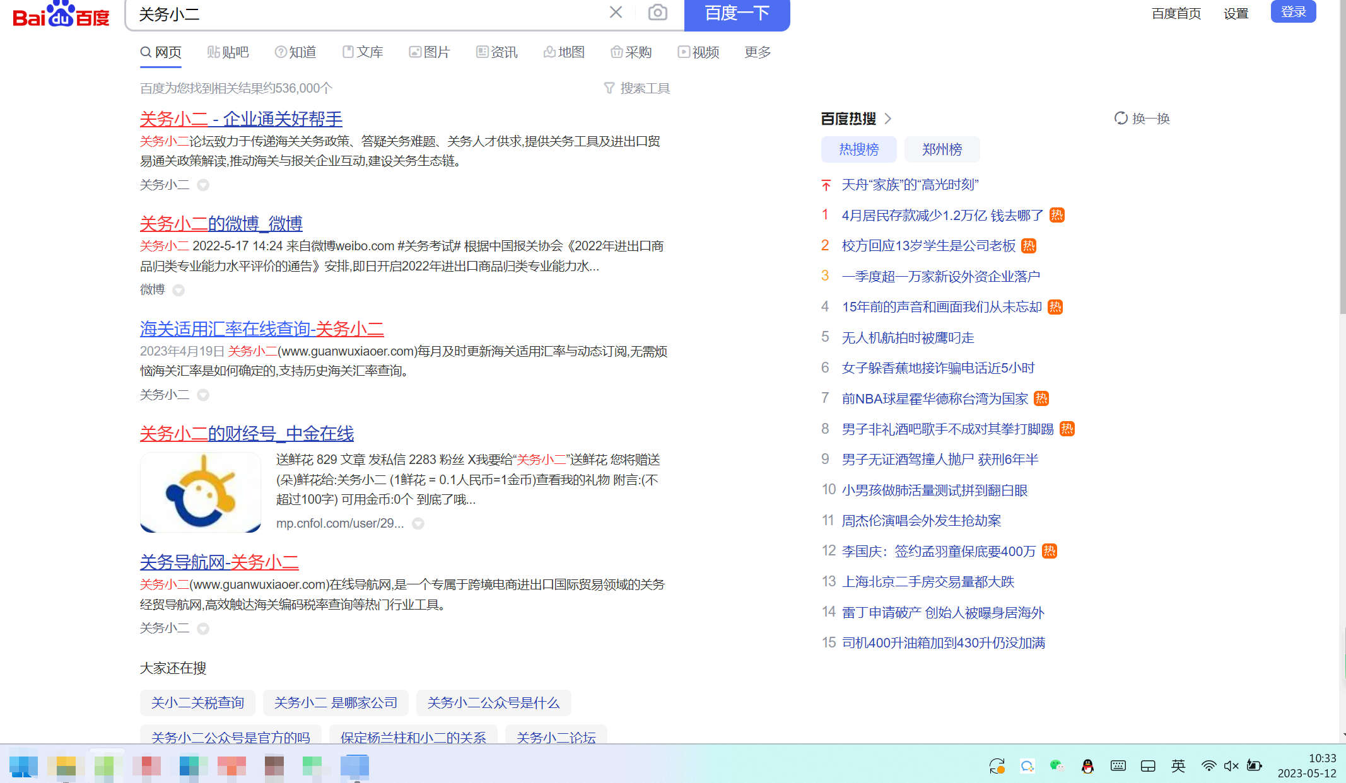Expand dropdown under 关务导航网 result source
Image resolution: width=1346 pixels, height=783 pixels.
(x=203, y=629)
